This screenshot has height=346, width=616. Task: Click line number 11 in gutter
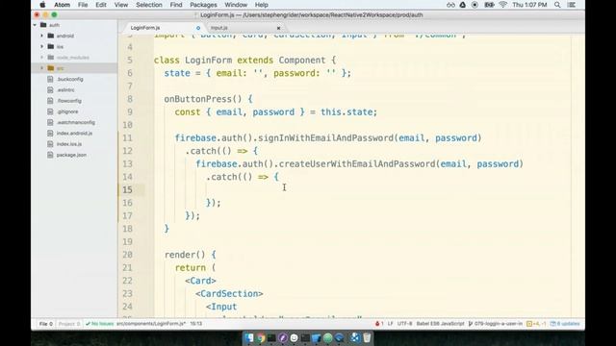coord(127,138)
